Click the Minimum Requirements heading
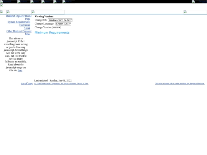 (52, 33)
